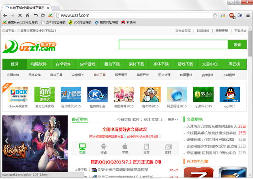Open qq2015 penguin app icon

(230, 94)
